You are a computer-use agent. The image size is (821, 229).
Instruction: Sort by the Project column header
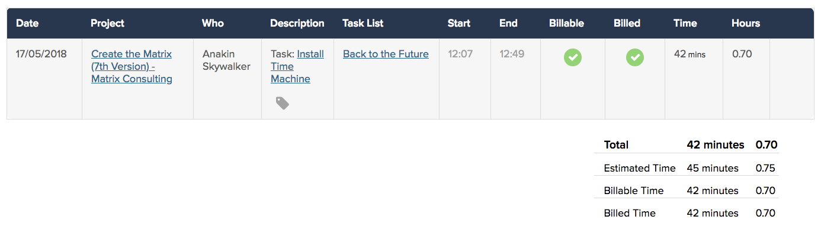coord(107,23)
